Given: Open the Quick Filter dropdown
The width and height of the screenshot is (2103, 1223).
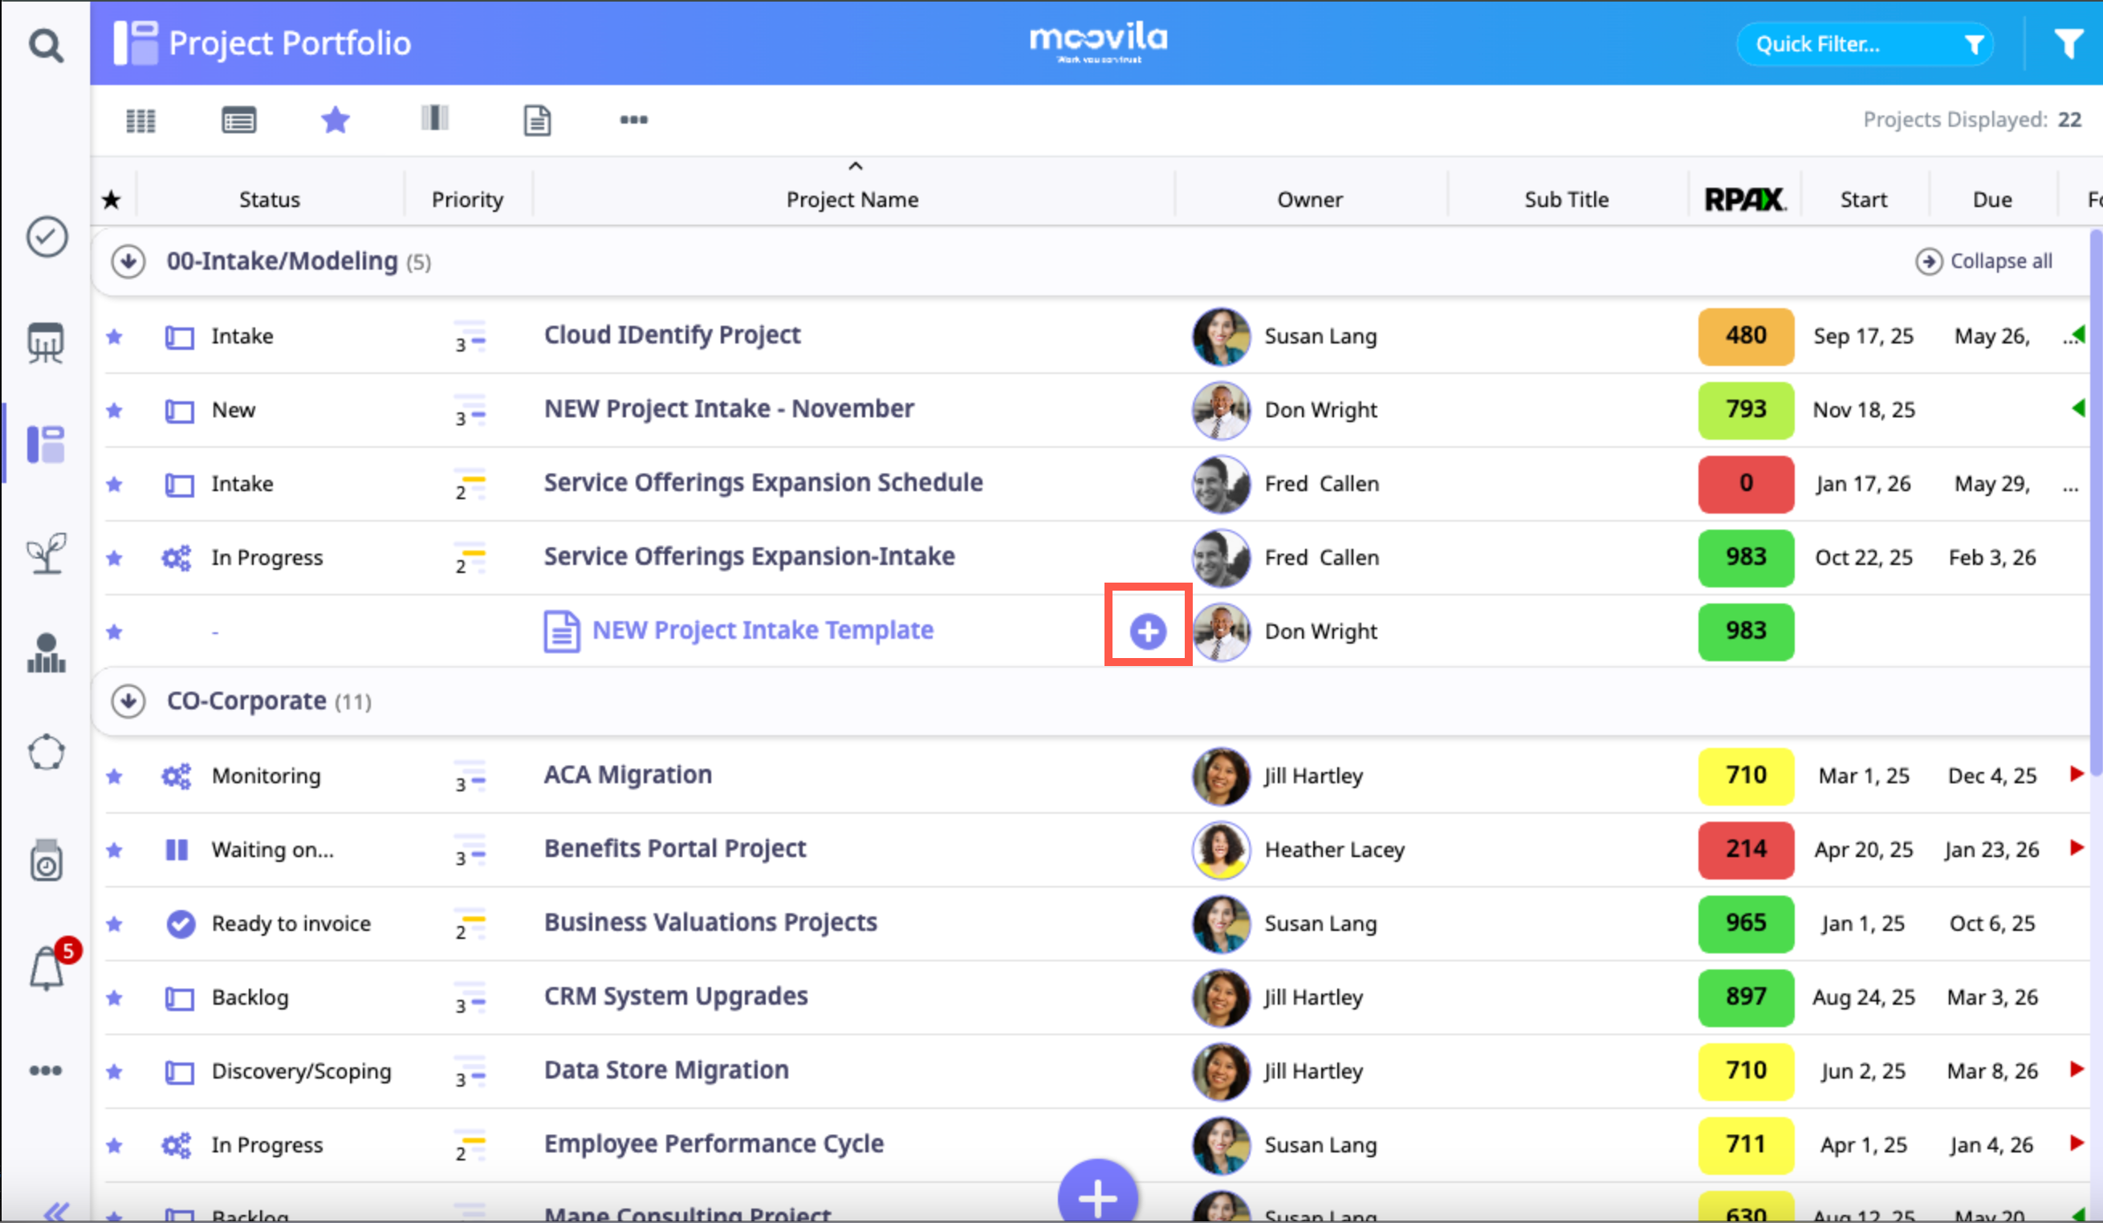Looking at the screenshot, I should [x=1865, y=44].
